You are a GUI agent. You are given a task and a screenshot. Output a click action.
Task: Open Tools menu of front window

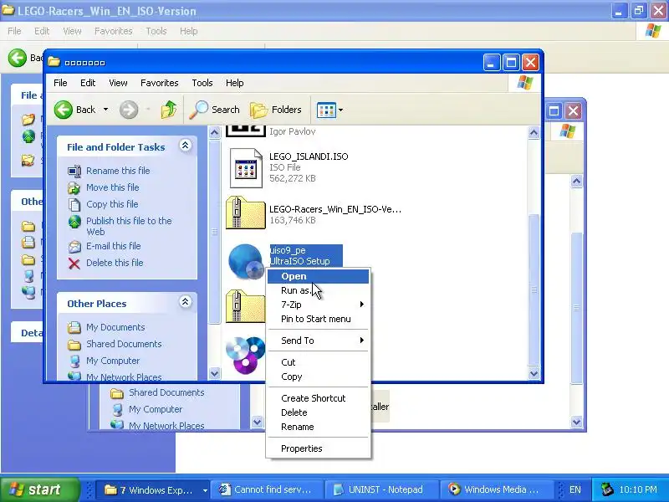tap(202, 83)
